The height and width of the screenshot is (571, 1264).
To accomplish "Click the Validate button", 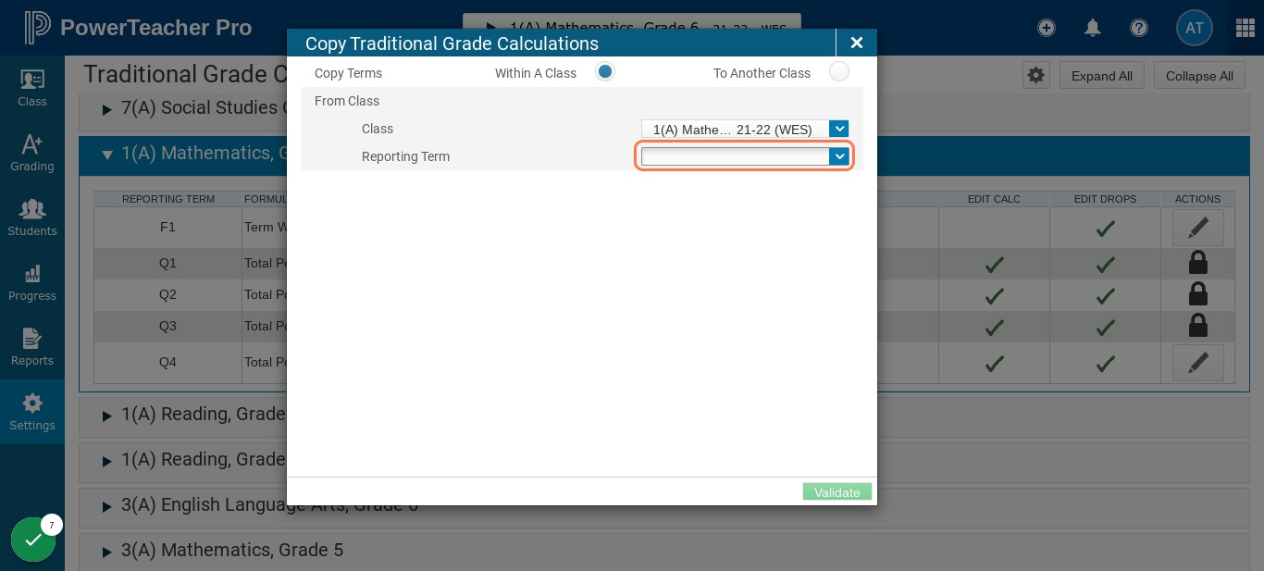I will [837, 492].
